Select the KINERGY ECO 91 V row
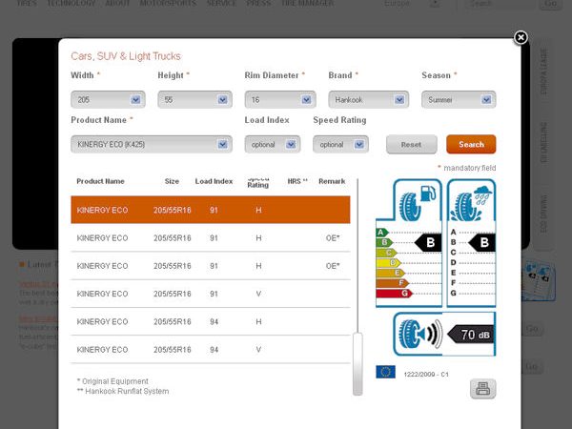This screenshot has width=572, height=429. click(211, 294)
